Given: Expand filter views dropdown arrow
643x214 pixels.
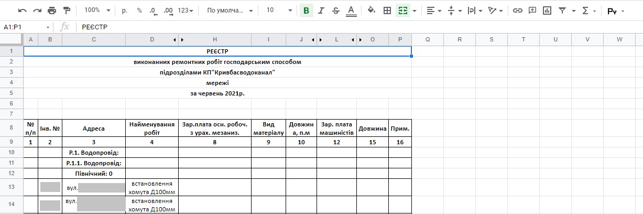Looking at the screenshot, I should tap(573, 11).
